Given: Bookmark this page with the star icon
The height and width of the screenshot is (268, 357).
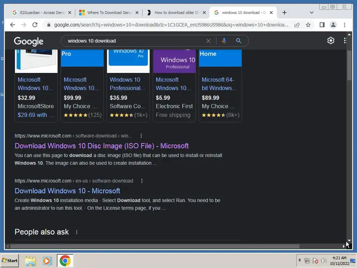Looking at the screenshot, I should 308,25.
